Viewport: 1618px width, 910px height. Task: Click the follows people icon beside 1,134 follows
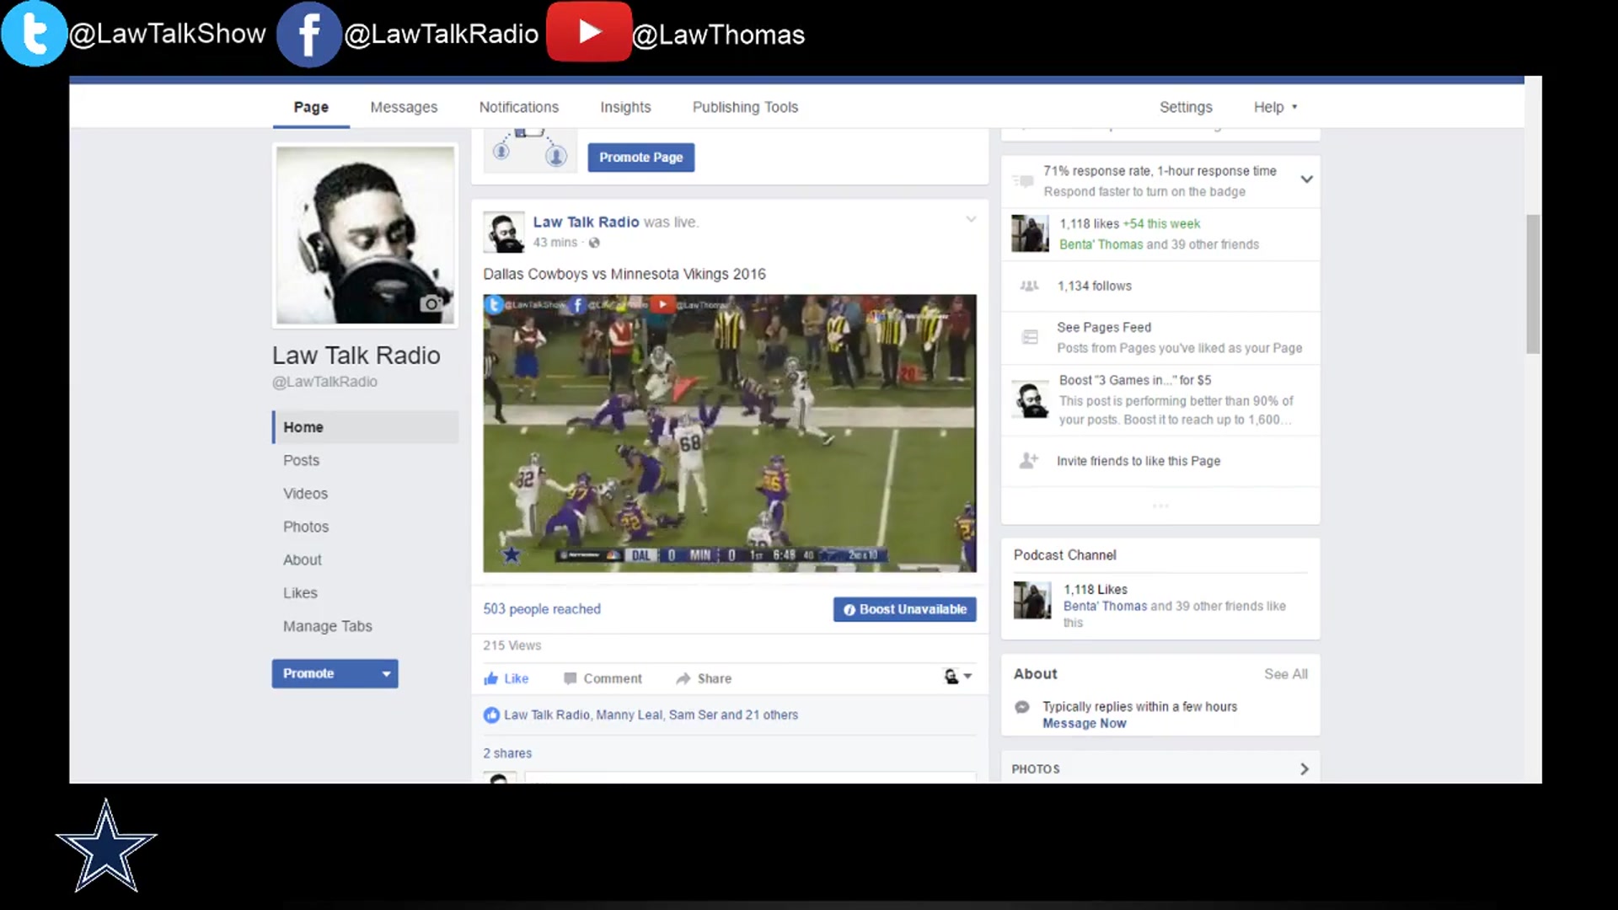[x=1029, y=286]
